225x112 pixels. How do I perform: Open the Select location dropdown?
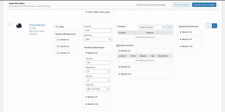coord(152,27)
